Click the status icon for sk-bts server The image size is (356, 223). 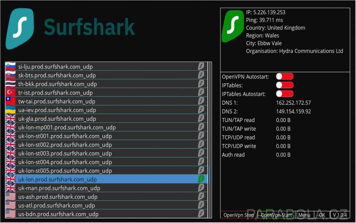(201, 75)
